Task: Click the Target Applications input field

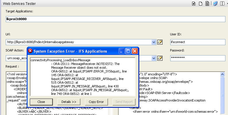Action: coord(116,19)
